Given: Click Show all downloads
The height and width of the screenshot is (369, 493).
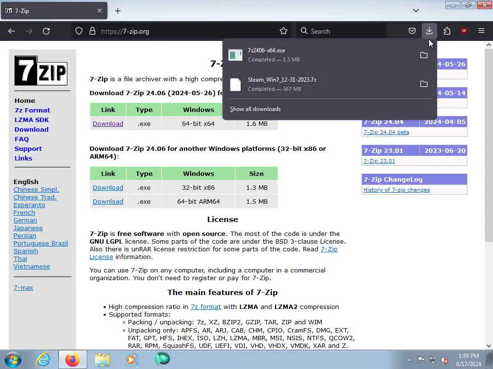Looking at the screenshot, I should click(255, 109).
